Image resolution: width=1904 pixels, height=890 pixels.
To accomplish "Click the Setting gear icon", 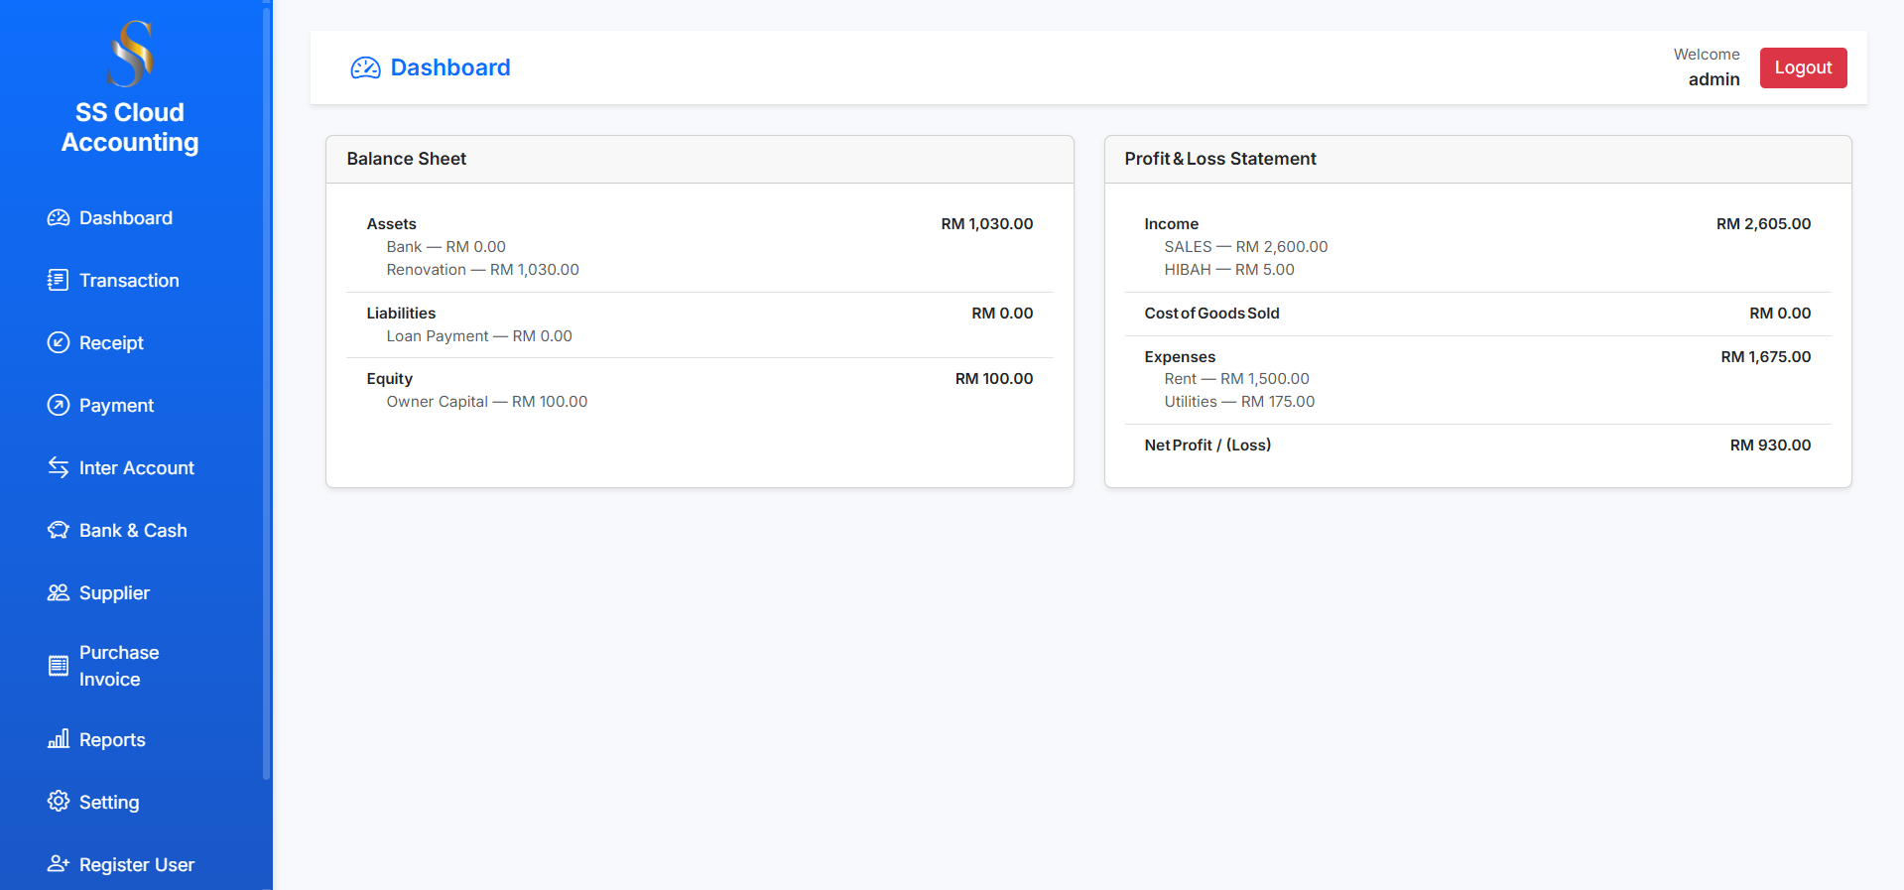I will pos(59,802).
